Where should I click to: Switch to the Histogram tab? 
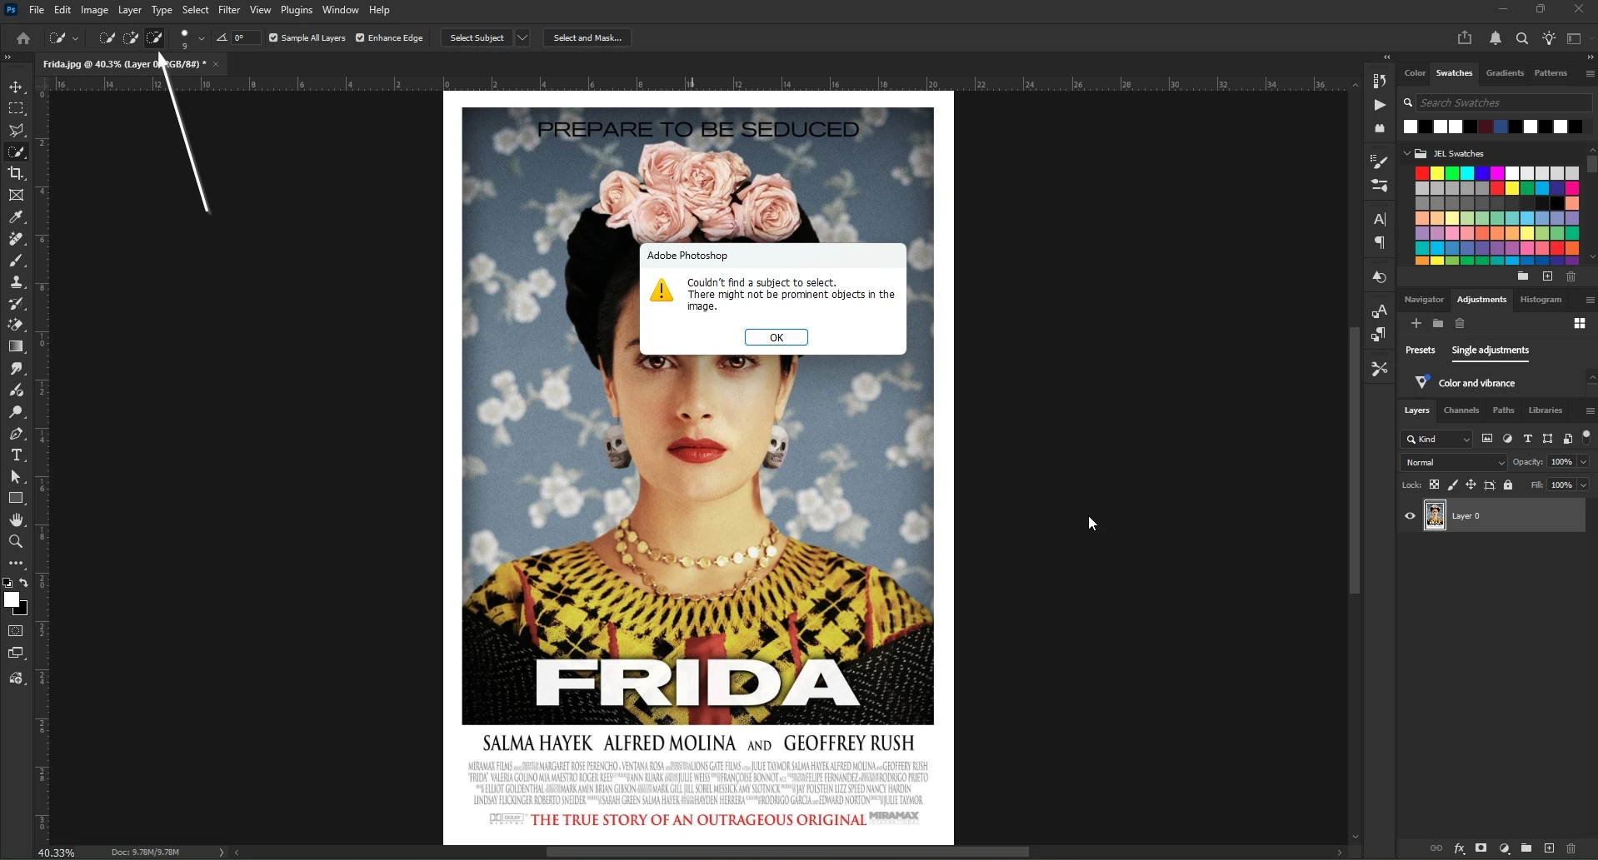point(1541,300)
